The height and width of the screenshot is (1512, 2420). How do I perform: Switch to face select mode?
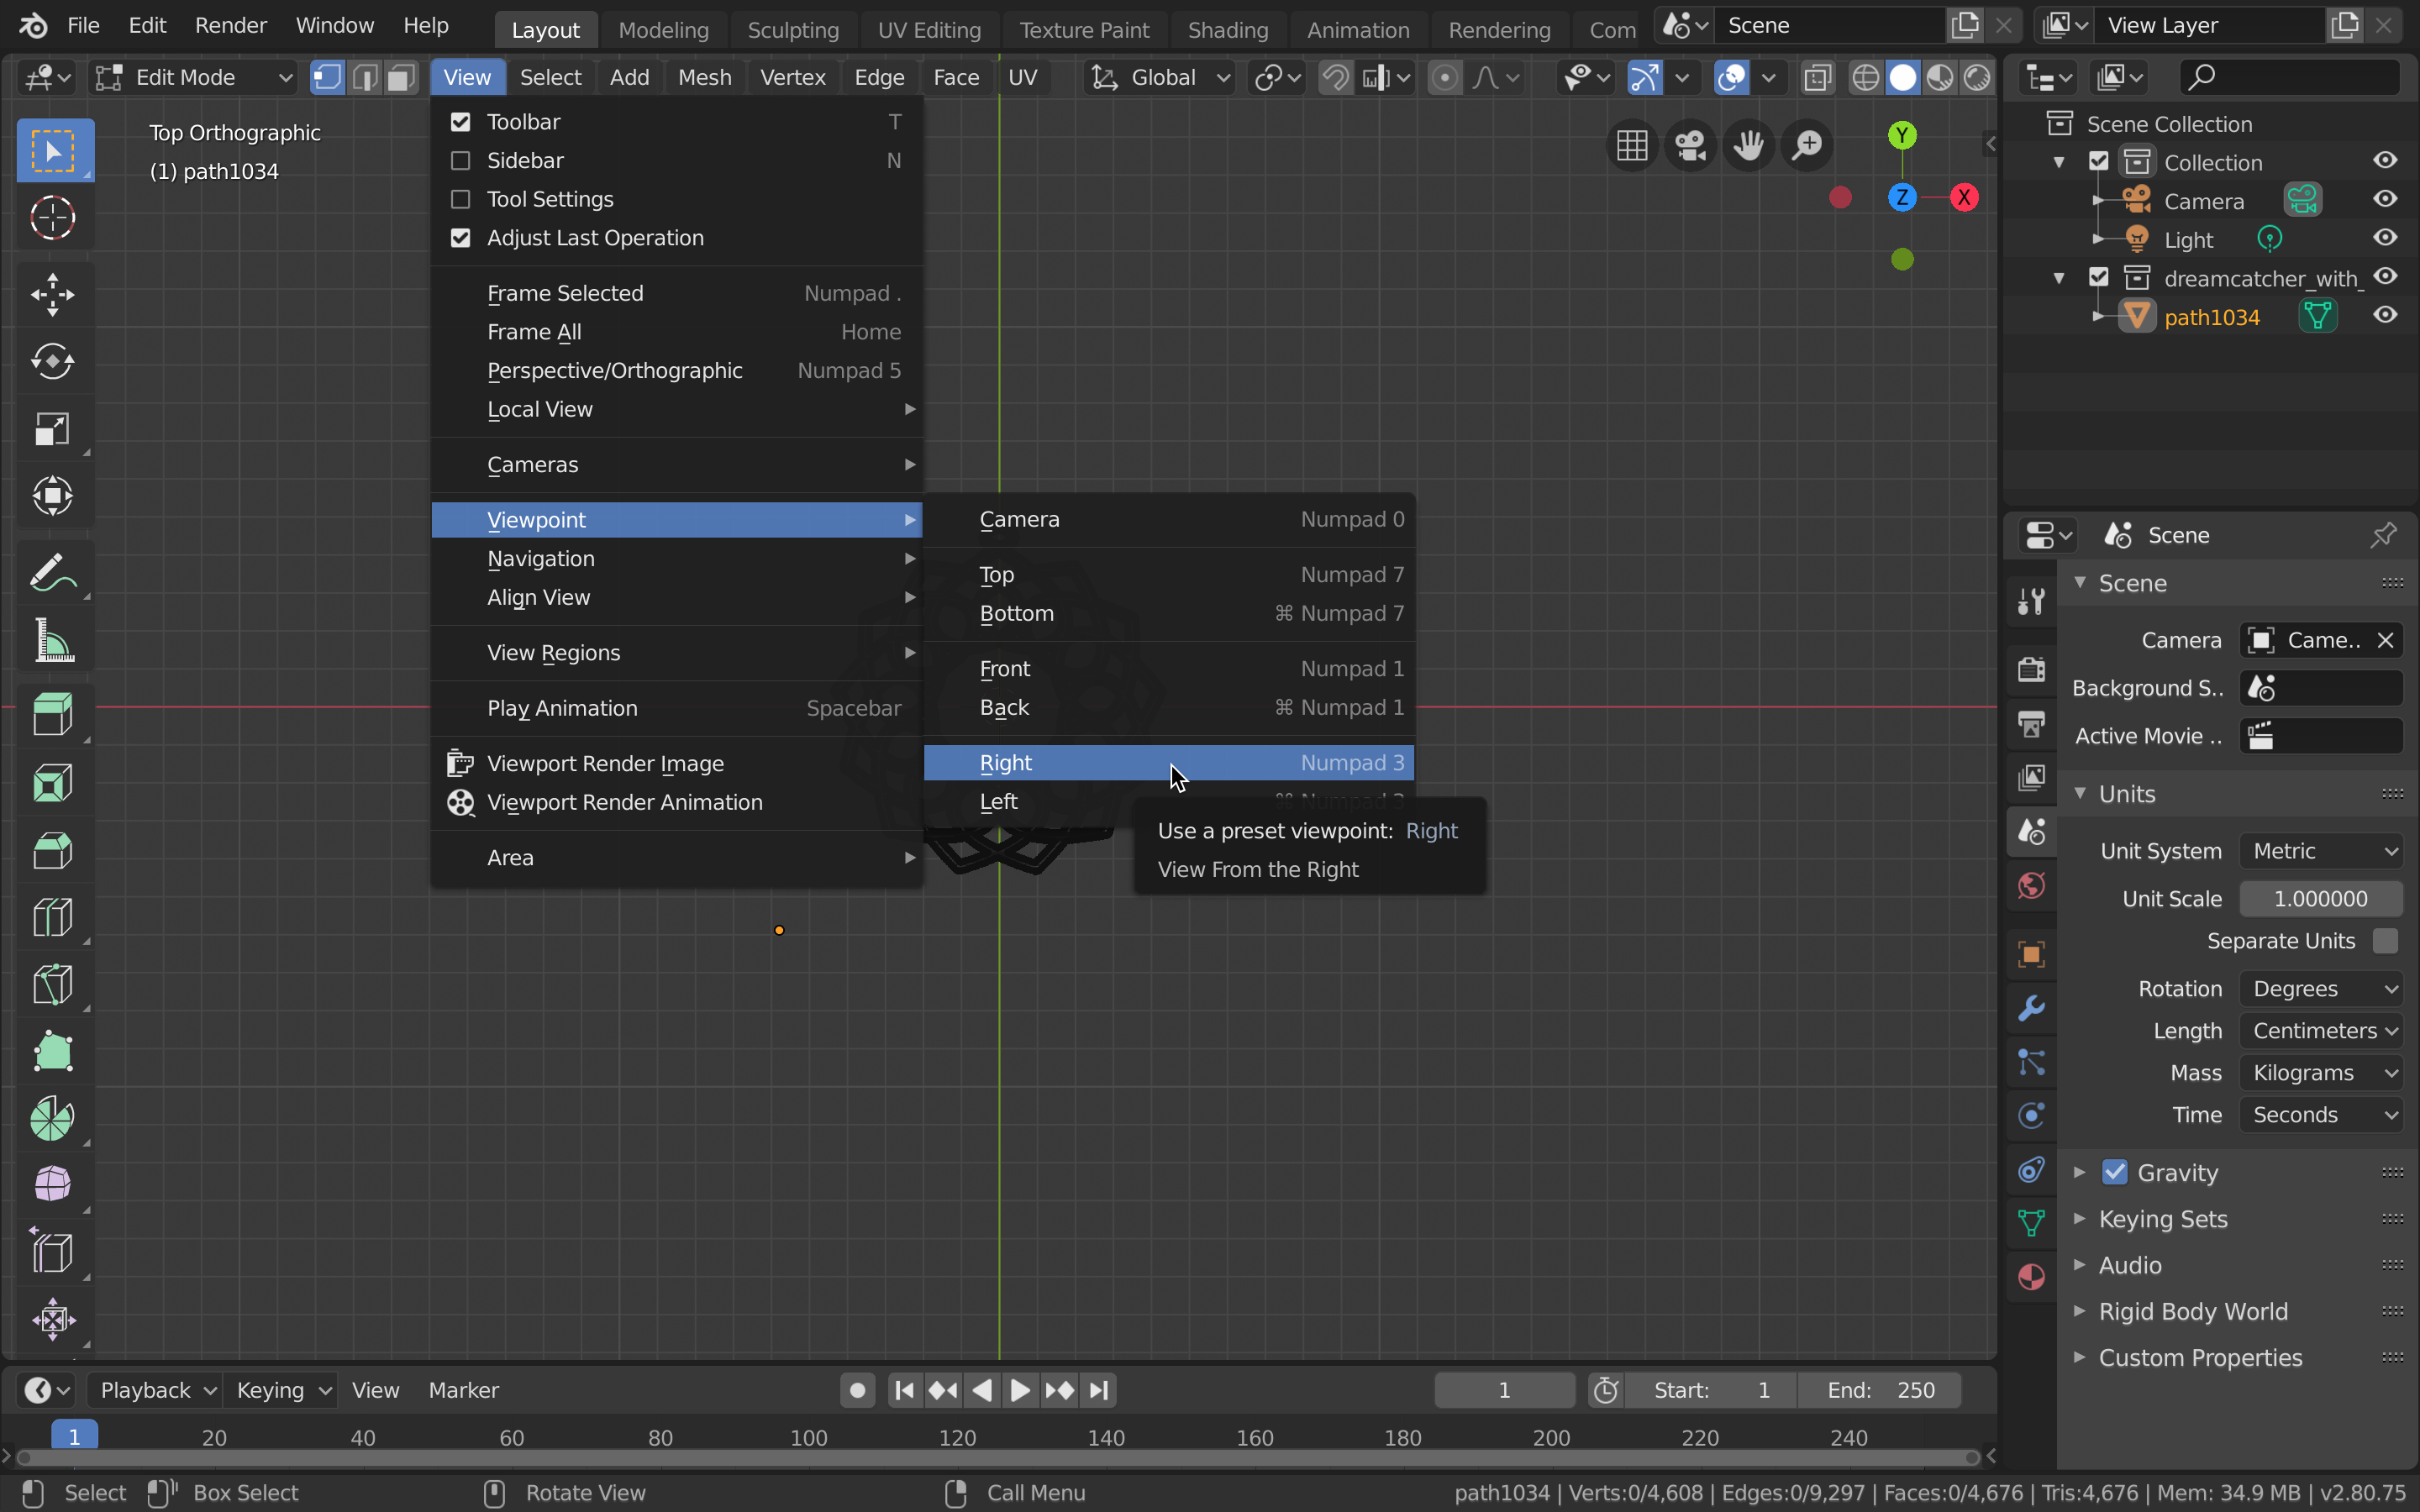[x=402, y=77]
